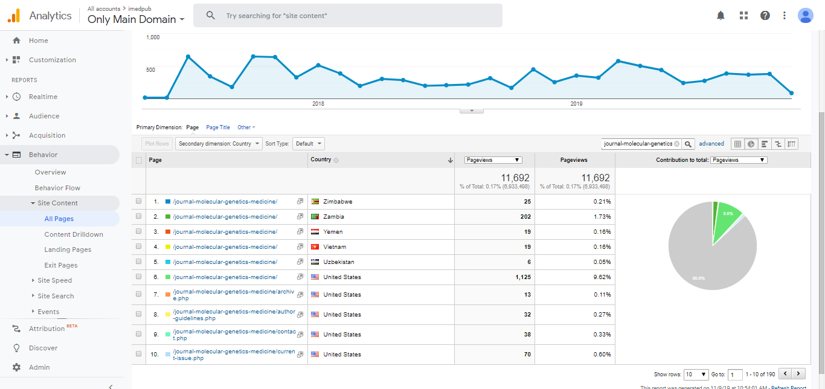Click the green color swatch on row 2
Image resolution: width=825 pixels, height=389 pixels.
click(x=168, y=217)
